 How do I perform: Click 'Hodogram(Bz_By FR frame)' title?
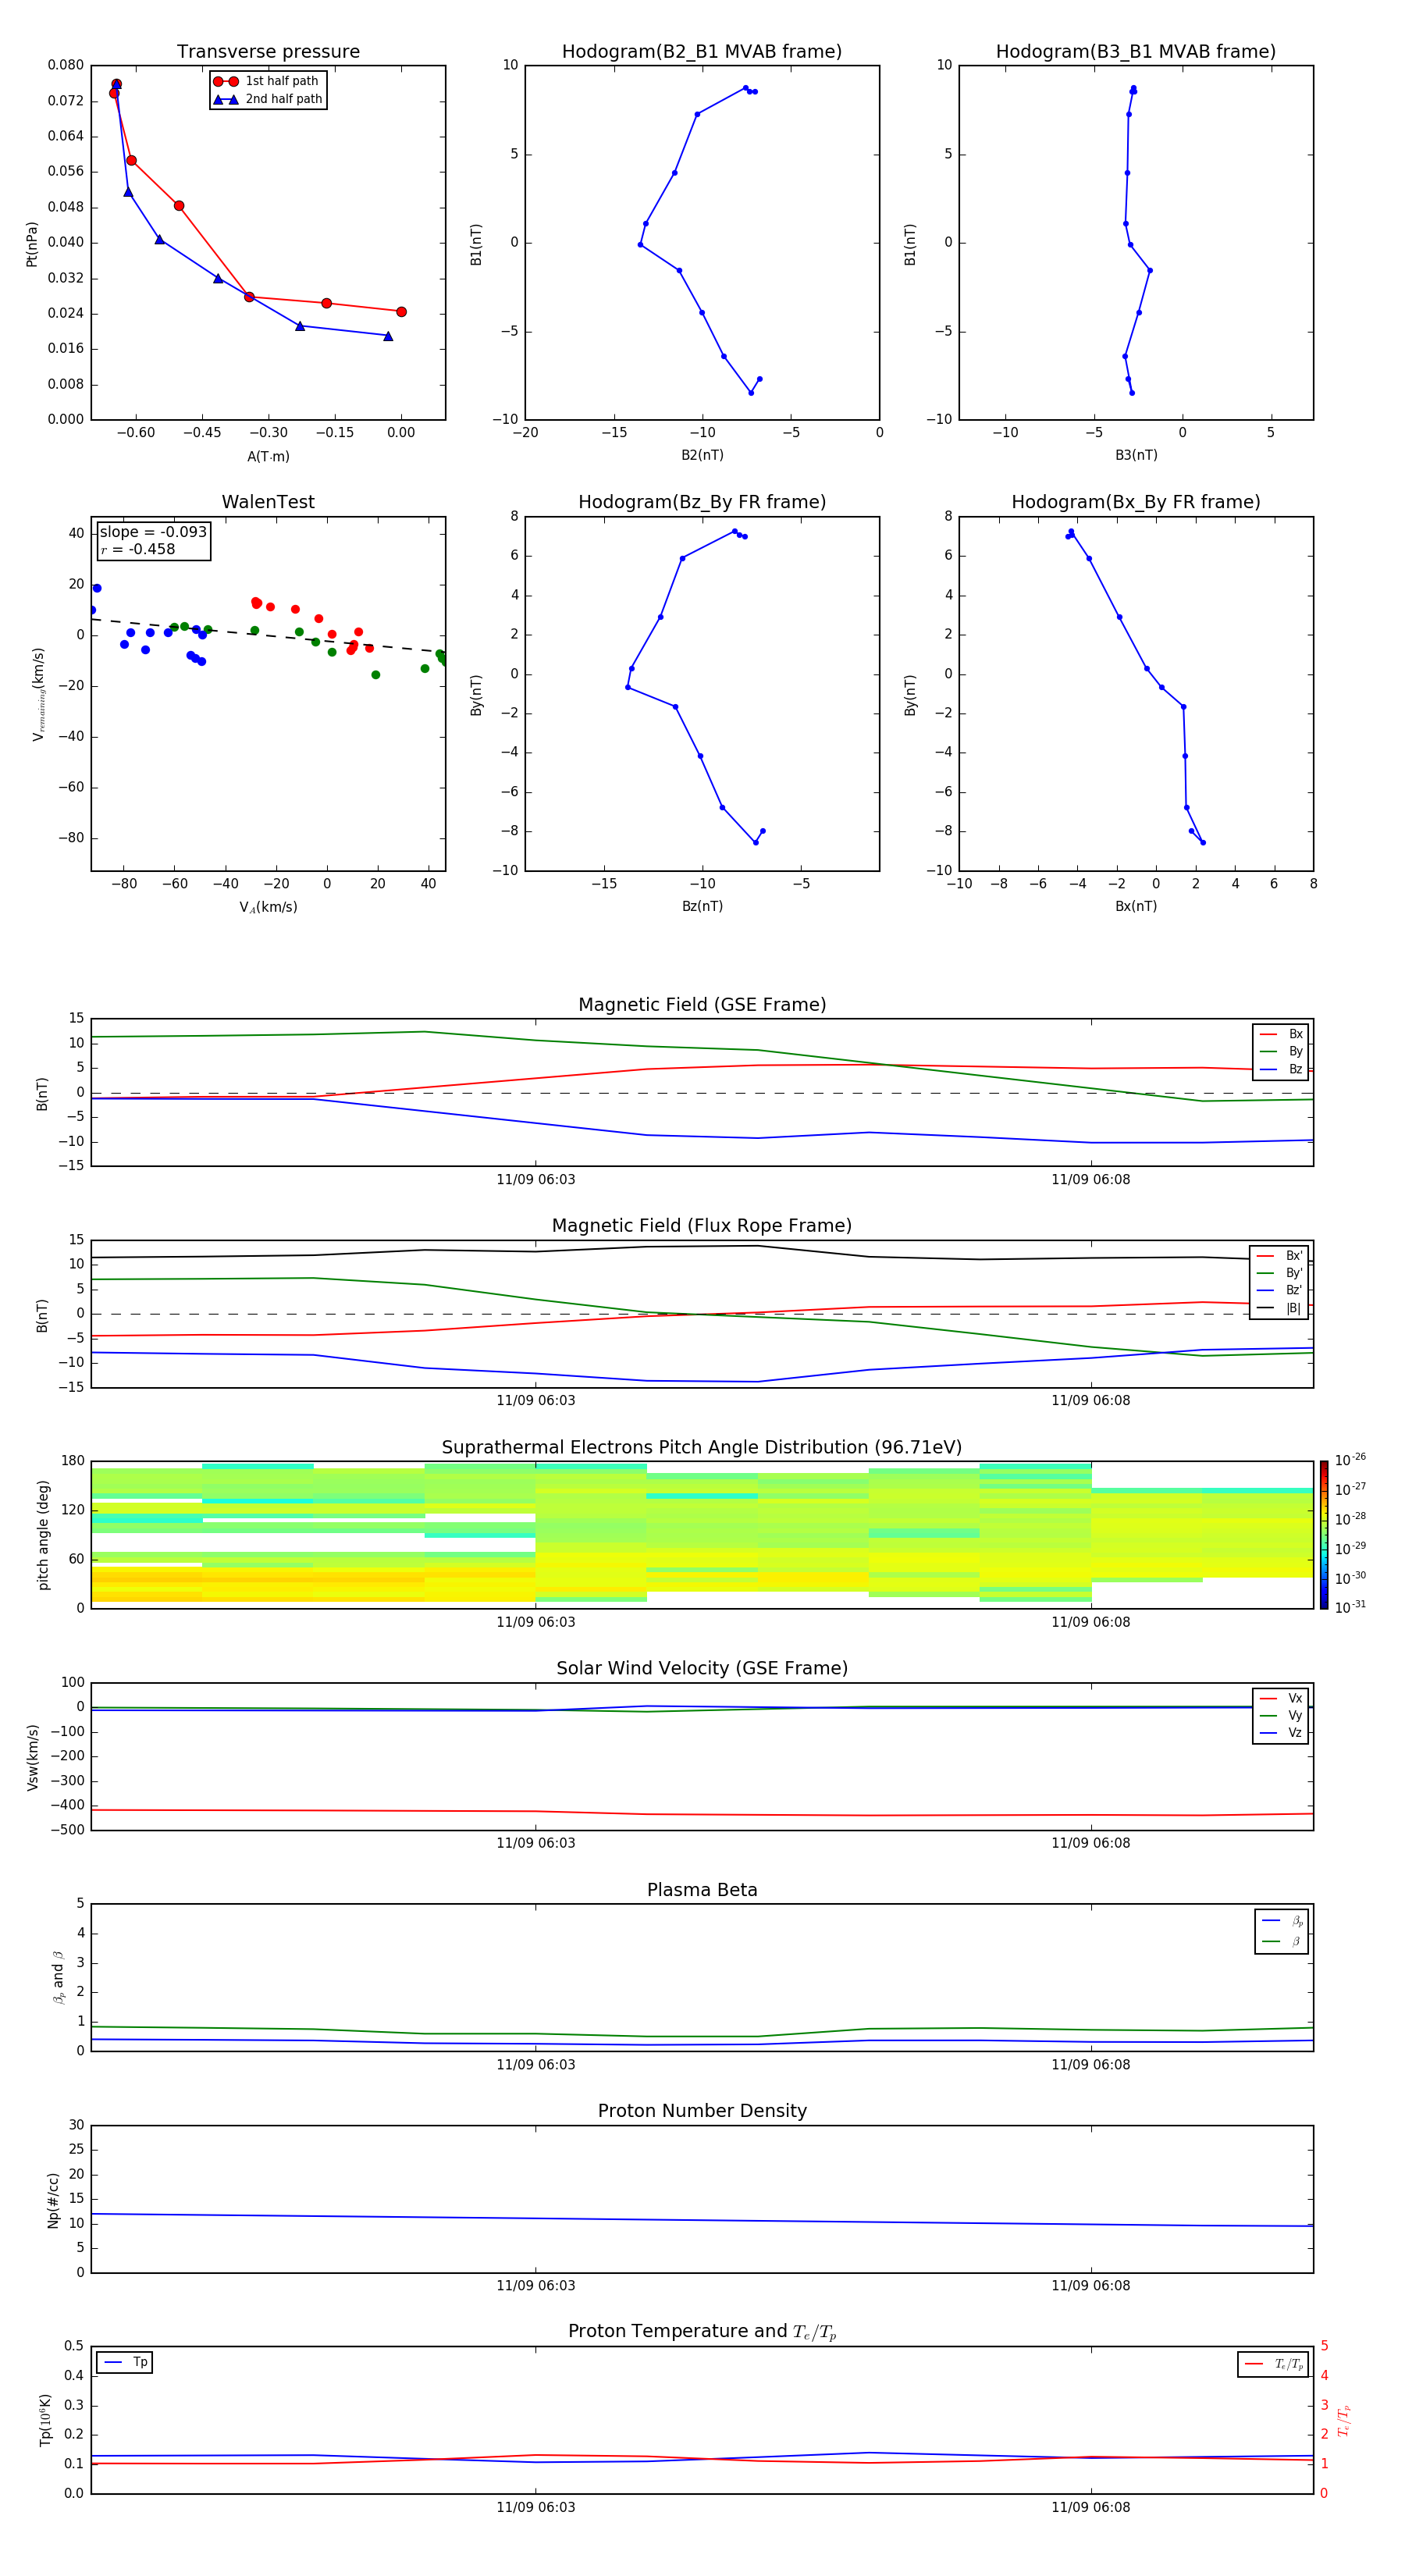[x=702, y=502]
